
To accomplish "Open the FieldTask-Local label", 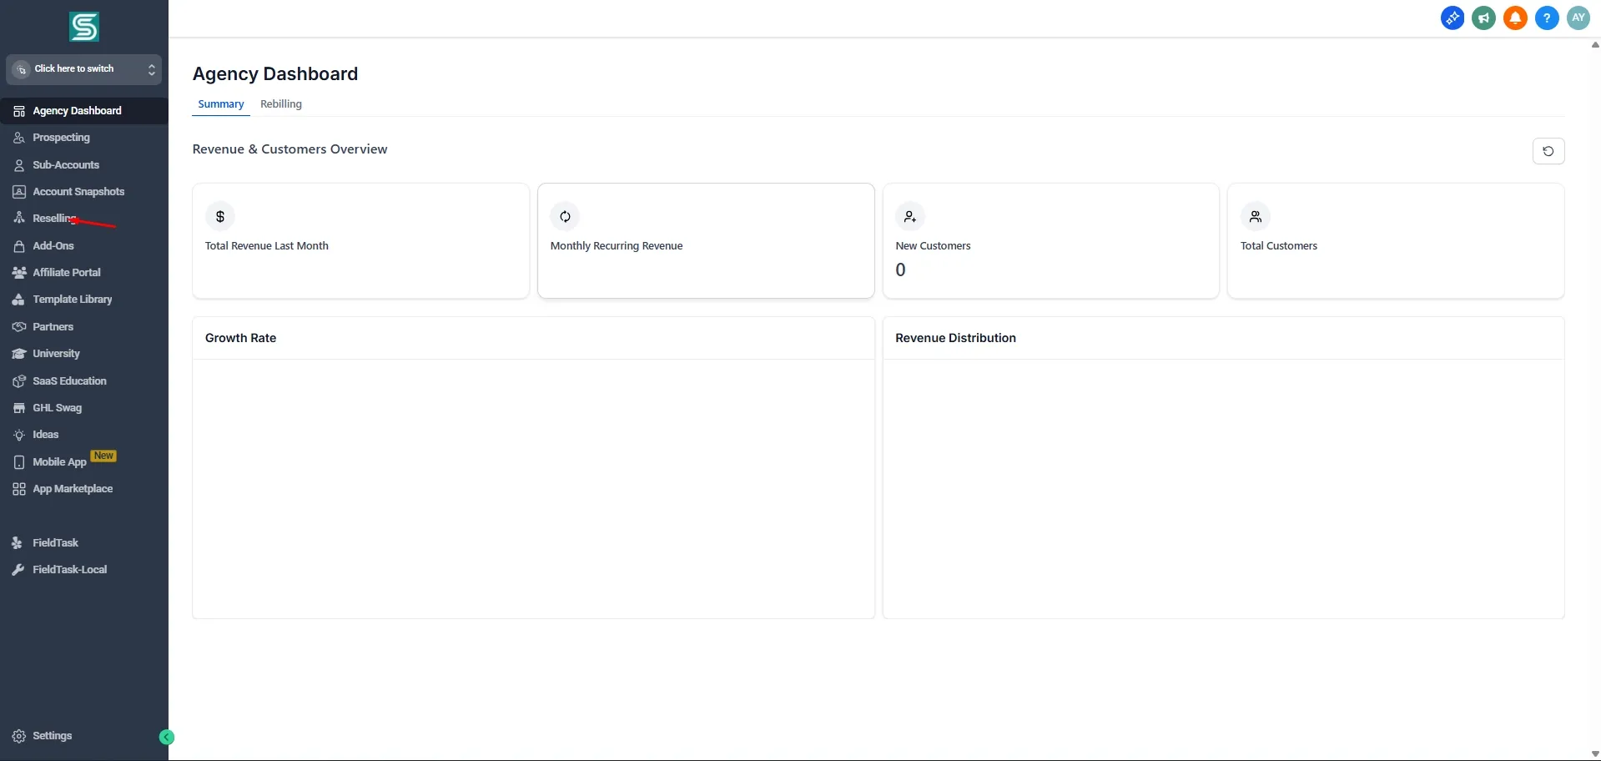I will 70,570.
